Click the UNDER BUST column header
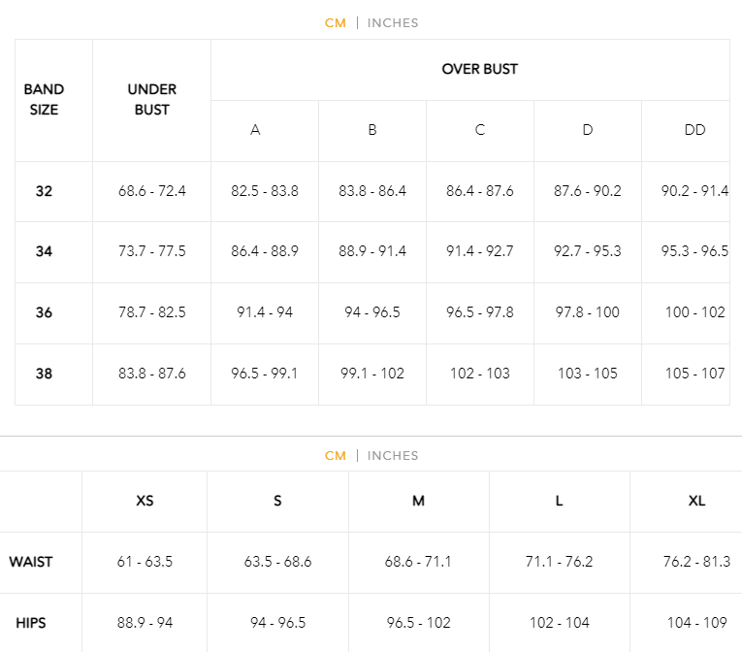The width and height of the screenshot is (742, 652). coord(151,99)
